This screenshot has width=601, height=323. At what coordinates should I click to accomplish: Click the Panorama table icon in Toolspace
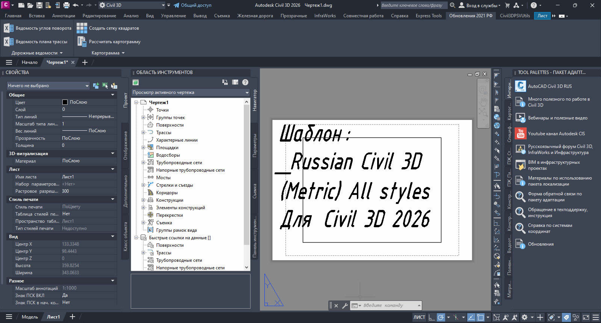coord(235,82)
